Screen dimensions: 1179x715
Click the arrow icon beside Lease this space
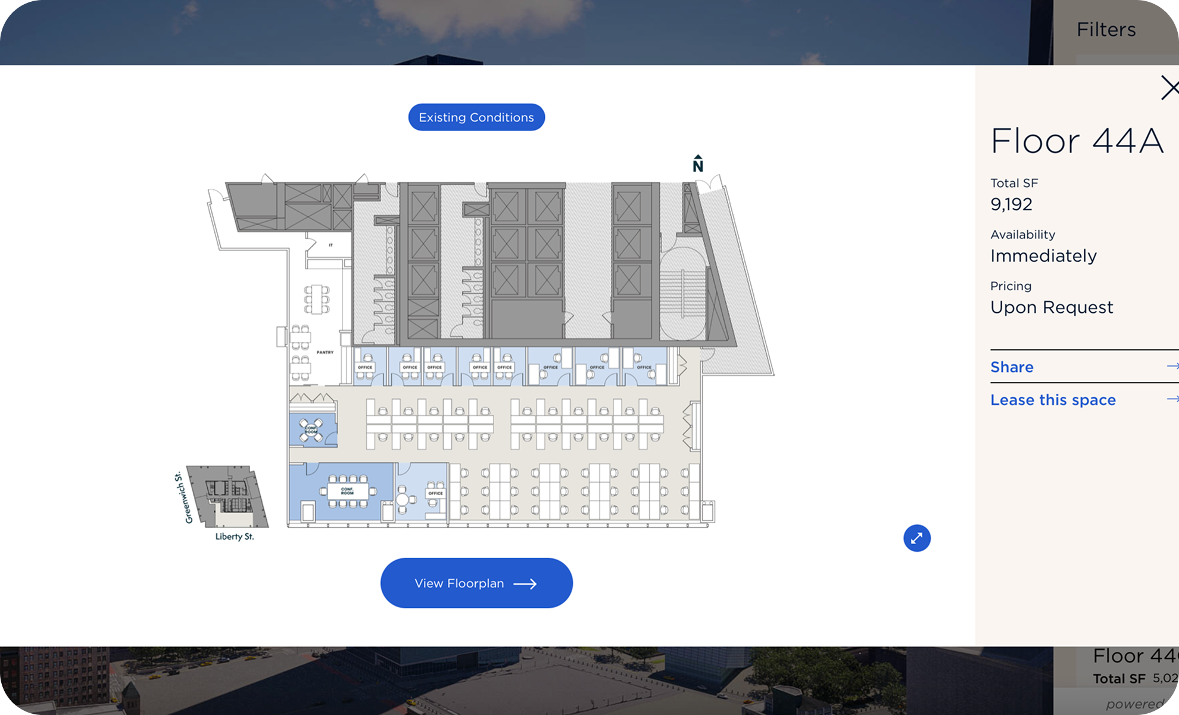click(1172, 399)
